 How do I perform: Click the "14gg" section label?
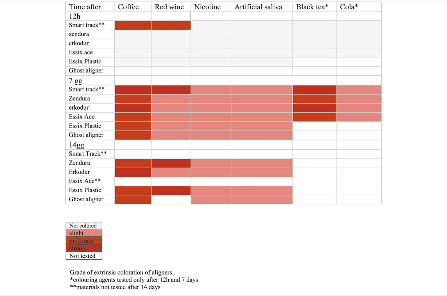click(77, 145)
